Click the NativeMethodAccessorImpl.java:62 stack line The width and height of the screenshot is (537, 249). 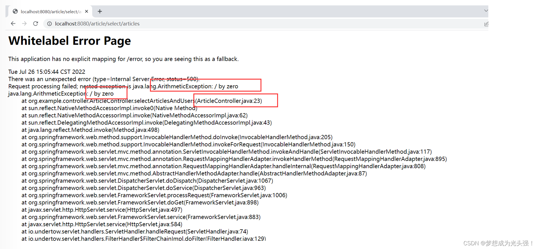pyautogui.click(x=135, y=115)
